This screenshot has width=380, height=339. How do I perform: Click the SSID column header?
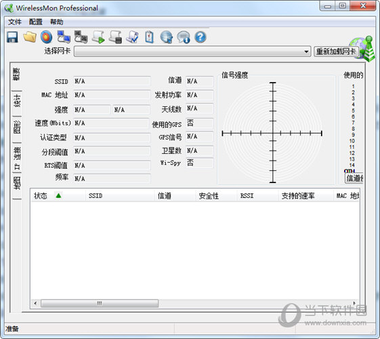click(x=96, y=195)
